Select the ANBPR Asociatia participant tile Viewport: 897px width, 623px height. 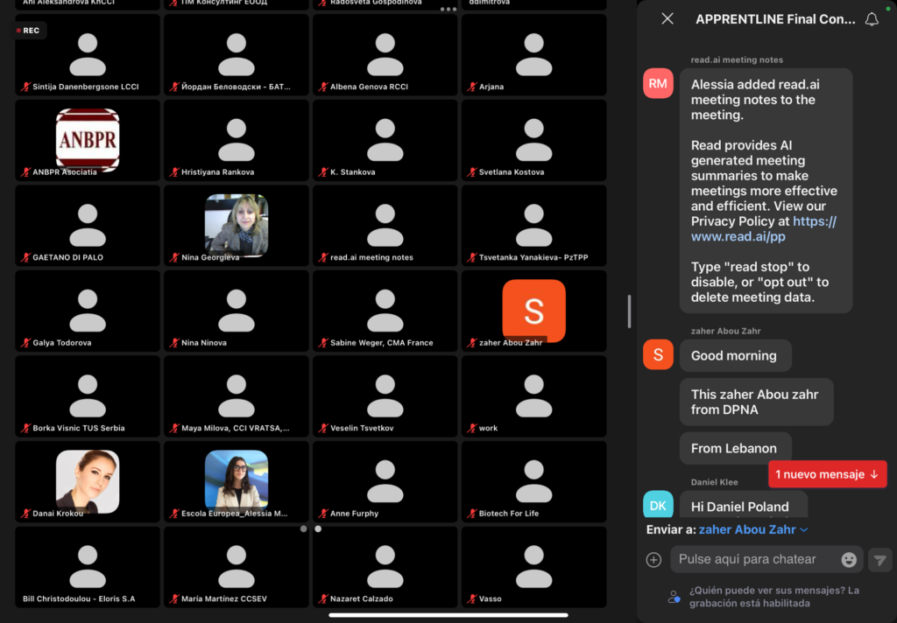pos(88,138)
